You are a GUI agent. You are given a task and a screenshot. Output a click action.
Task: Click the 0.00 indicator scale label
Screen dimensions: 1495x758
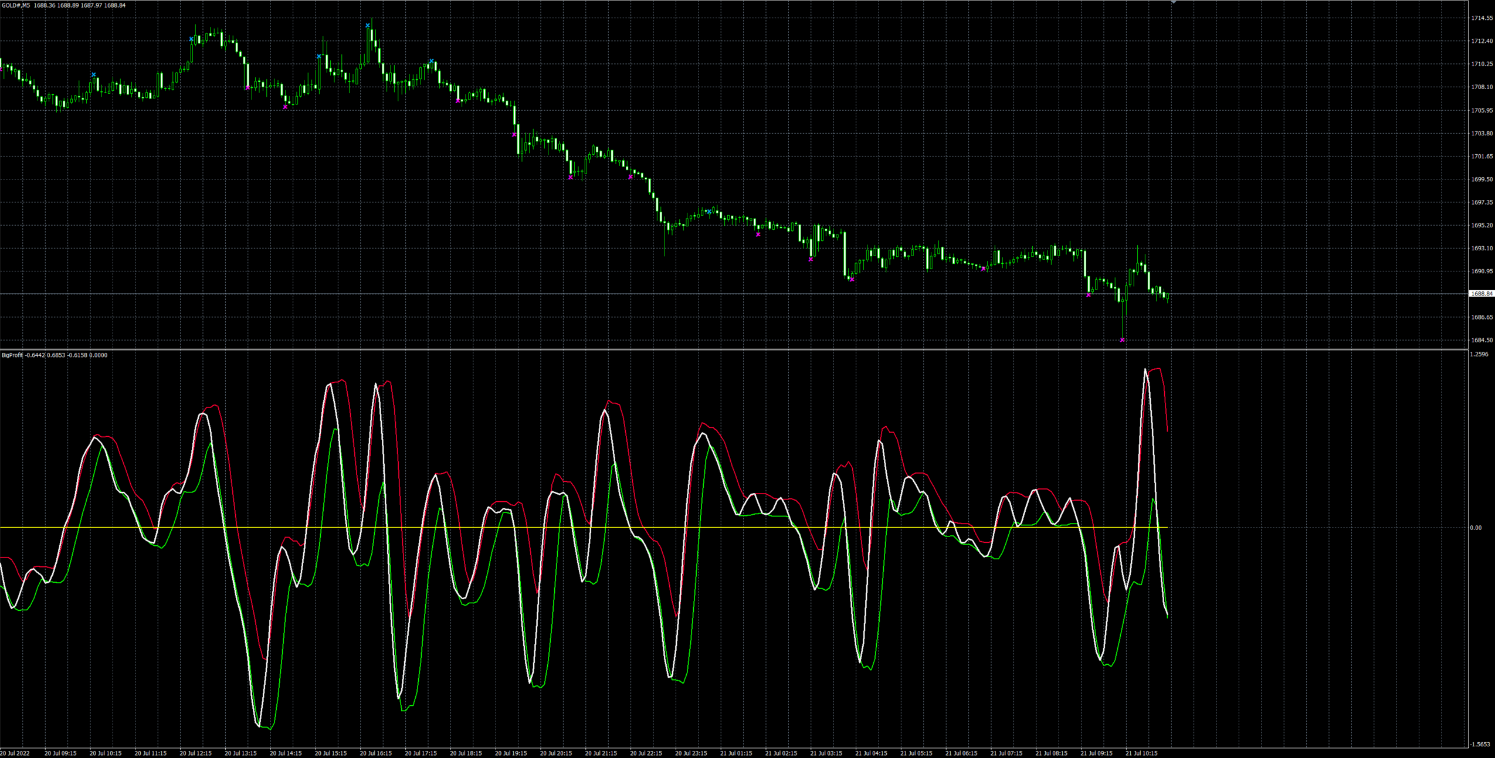(x=1476, y=528)
